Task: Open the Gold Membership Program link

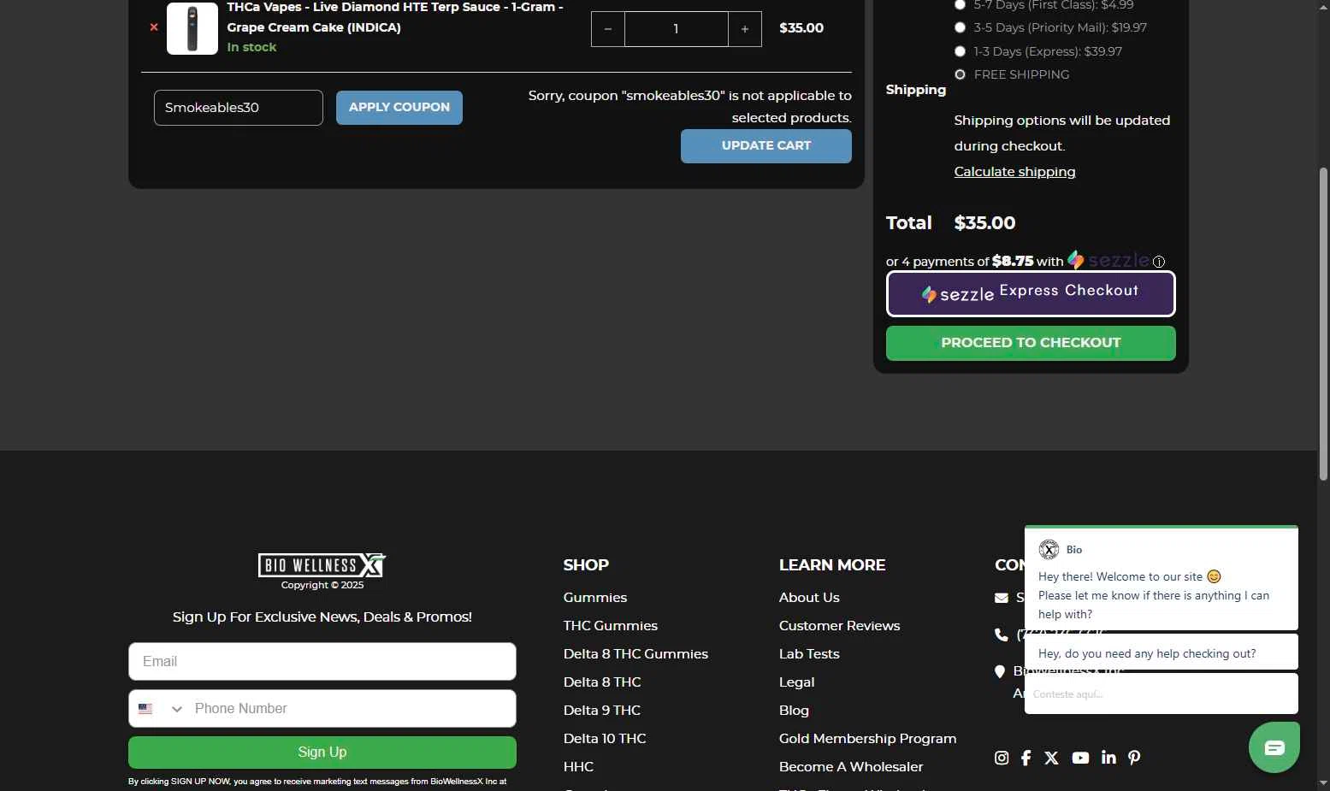Action: coord(867,739)
